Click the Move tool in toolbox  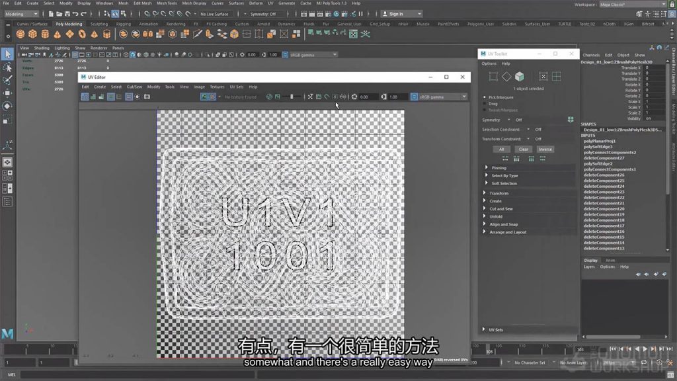coord(7,93)
